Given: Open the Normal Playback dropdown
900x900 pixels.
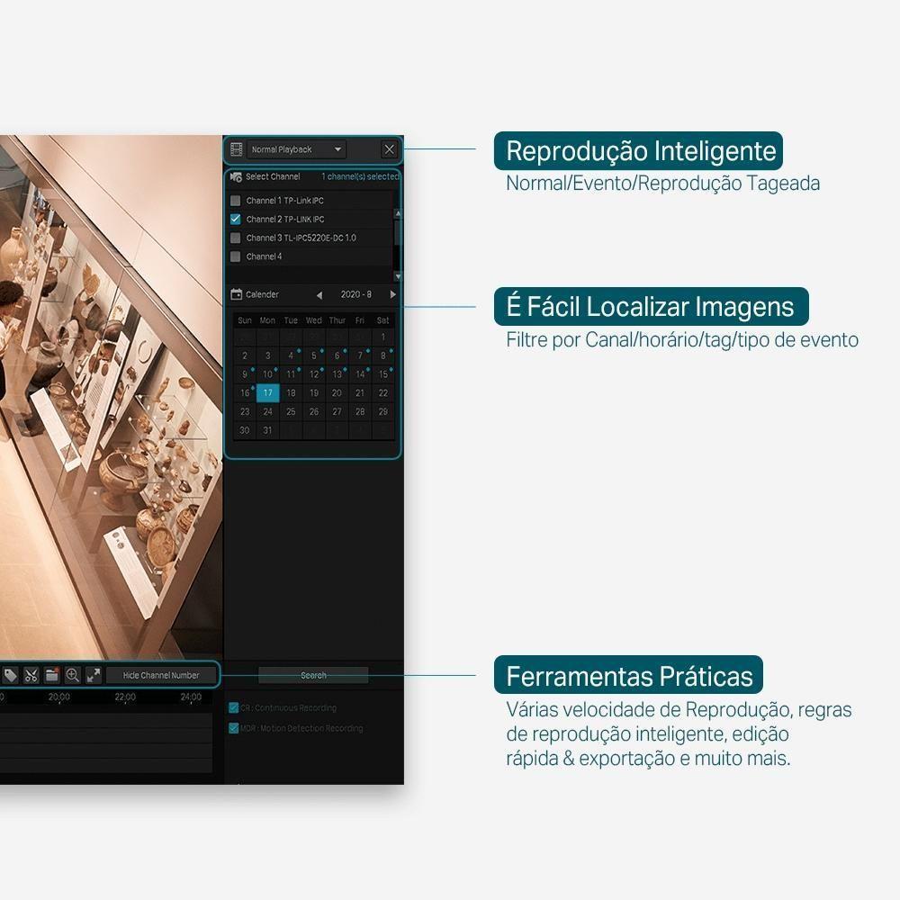Looking at the screenshot, I should [x=296, y=149].
